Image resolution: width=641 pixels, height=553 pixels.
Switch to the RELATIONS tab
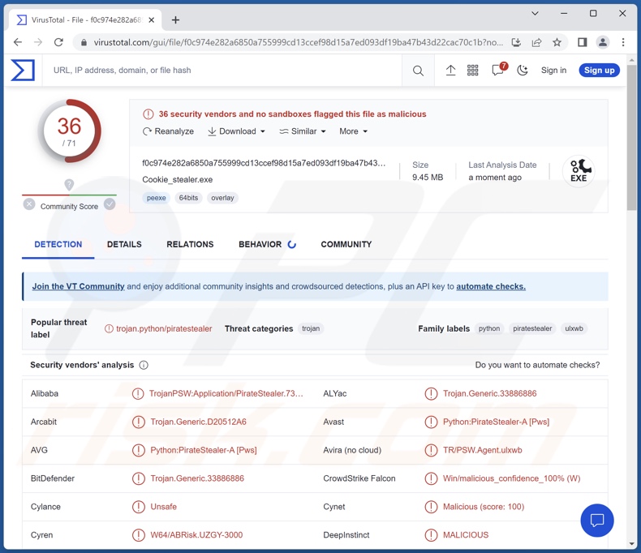pyautogui.click(x=190, y=244)
